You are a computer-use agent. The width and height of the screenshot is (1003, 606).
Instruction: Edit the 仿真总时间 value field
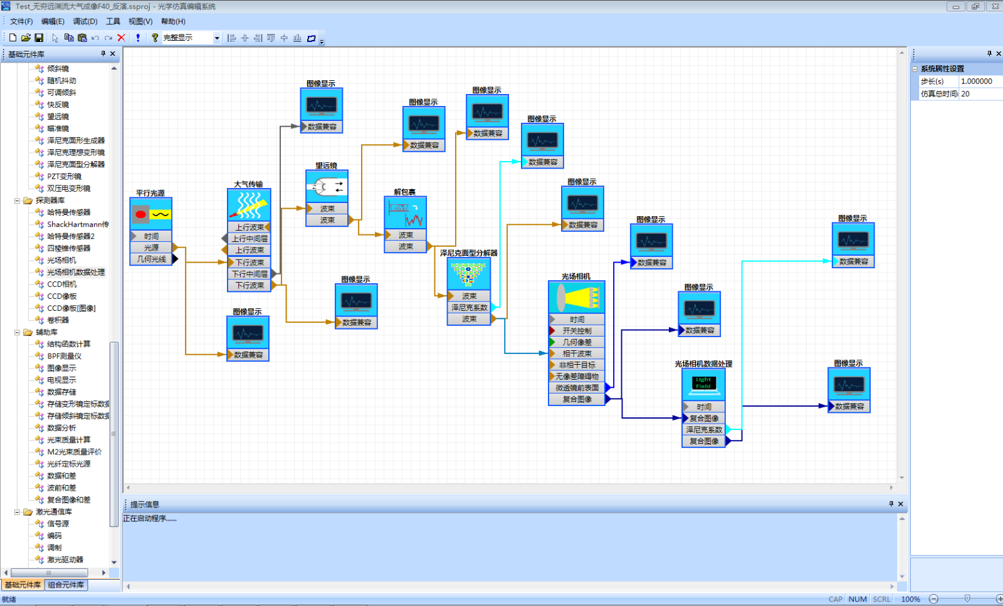click(980, 94)
